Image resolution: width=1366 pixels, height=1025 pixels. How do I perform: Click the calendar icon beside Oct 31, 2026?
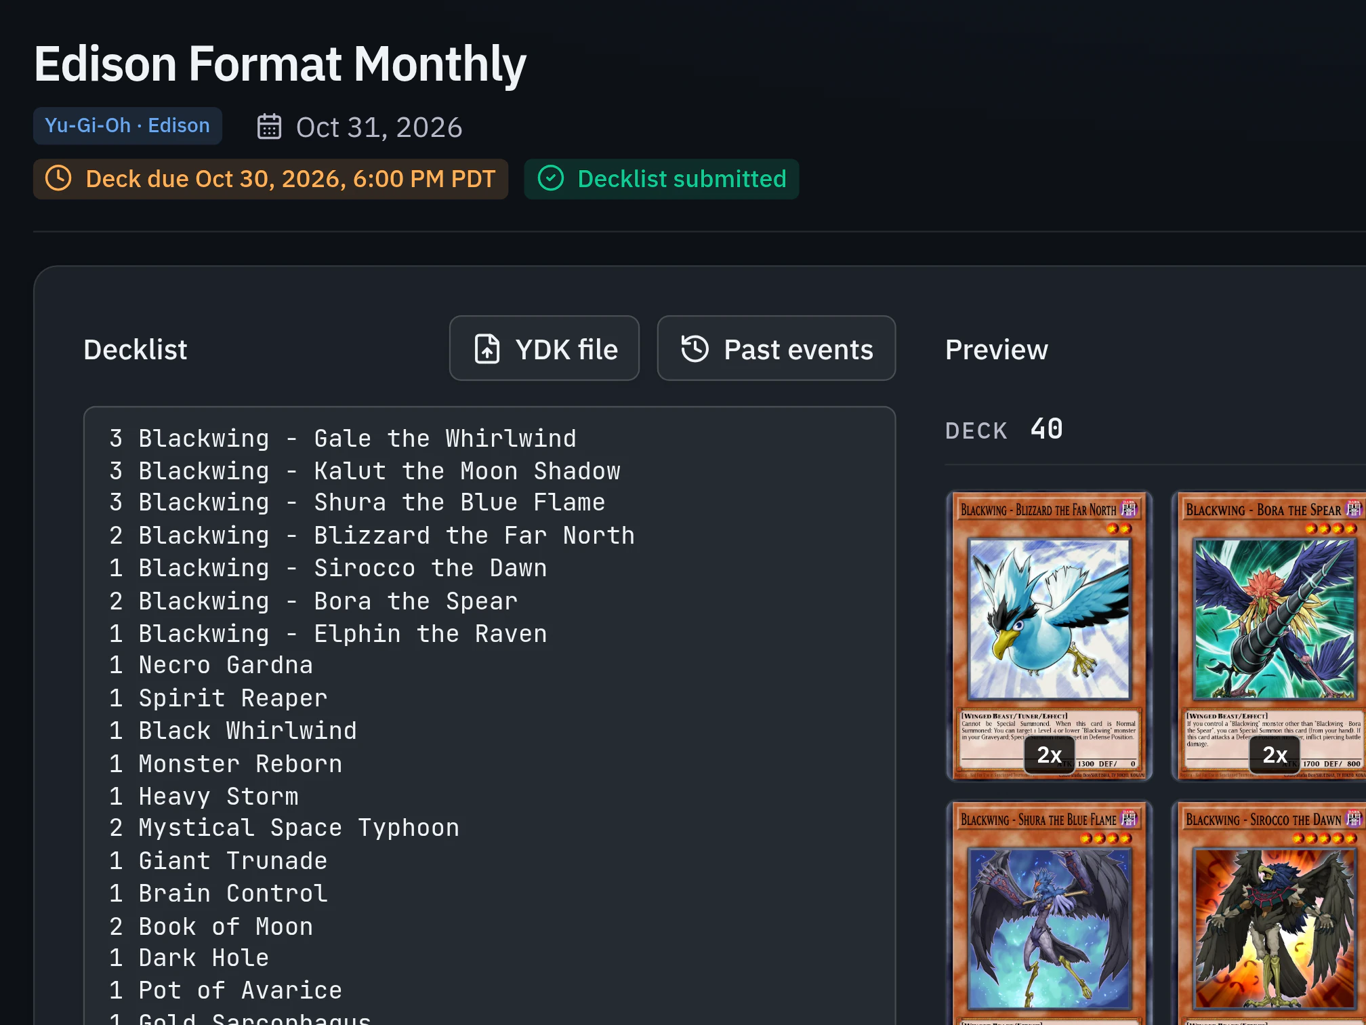(269, 127)
